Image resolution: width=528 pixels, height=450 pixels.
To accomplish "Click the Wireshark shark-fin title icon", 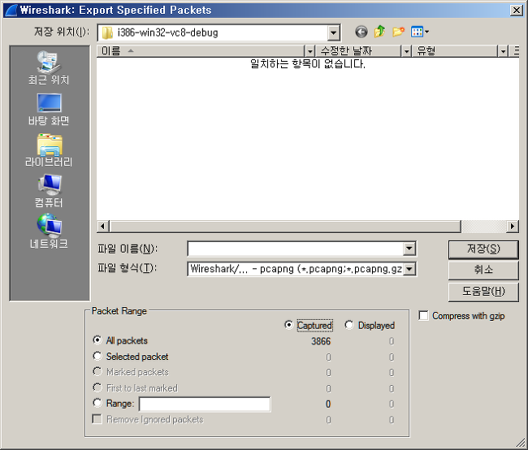I will (10, 10).
